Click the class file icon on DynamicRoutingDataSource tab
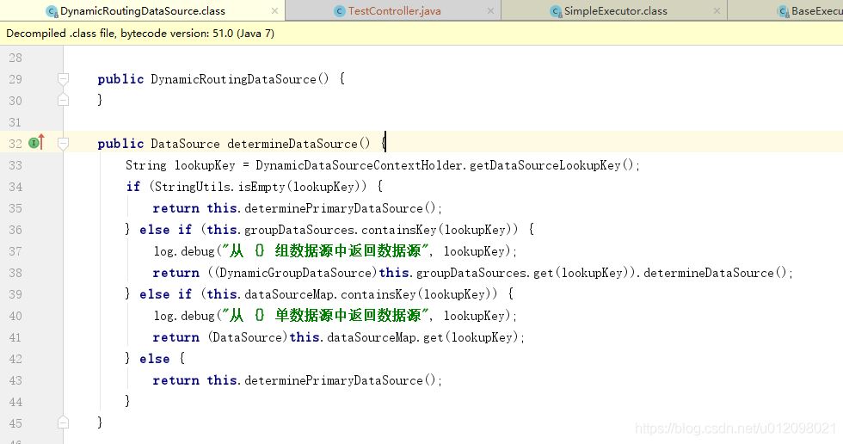 point(52,11)
